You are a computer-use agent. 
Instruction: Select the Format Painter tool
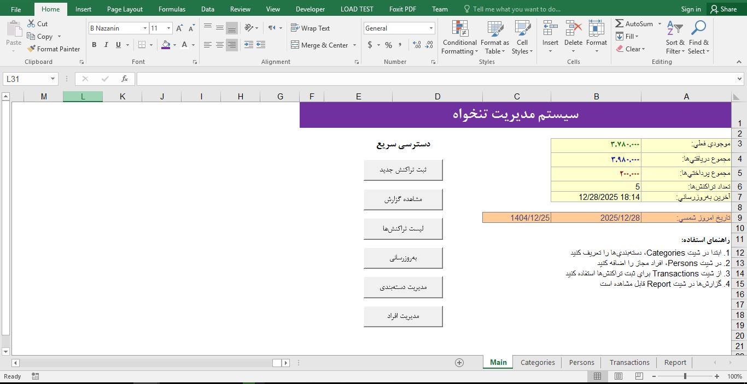pos(53,49)
